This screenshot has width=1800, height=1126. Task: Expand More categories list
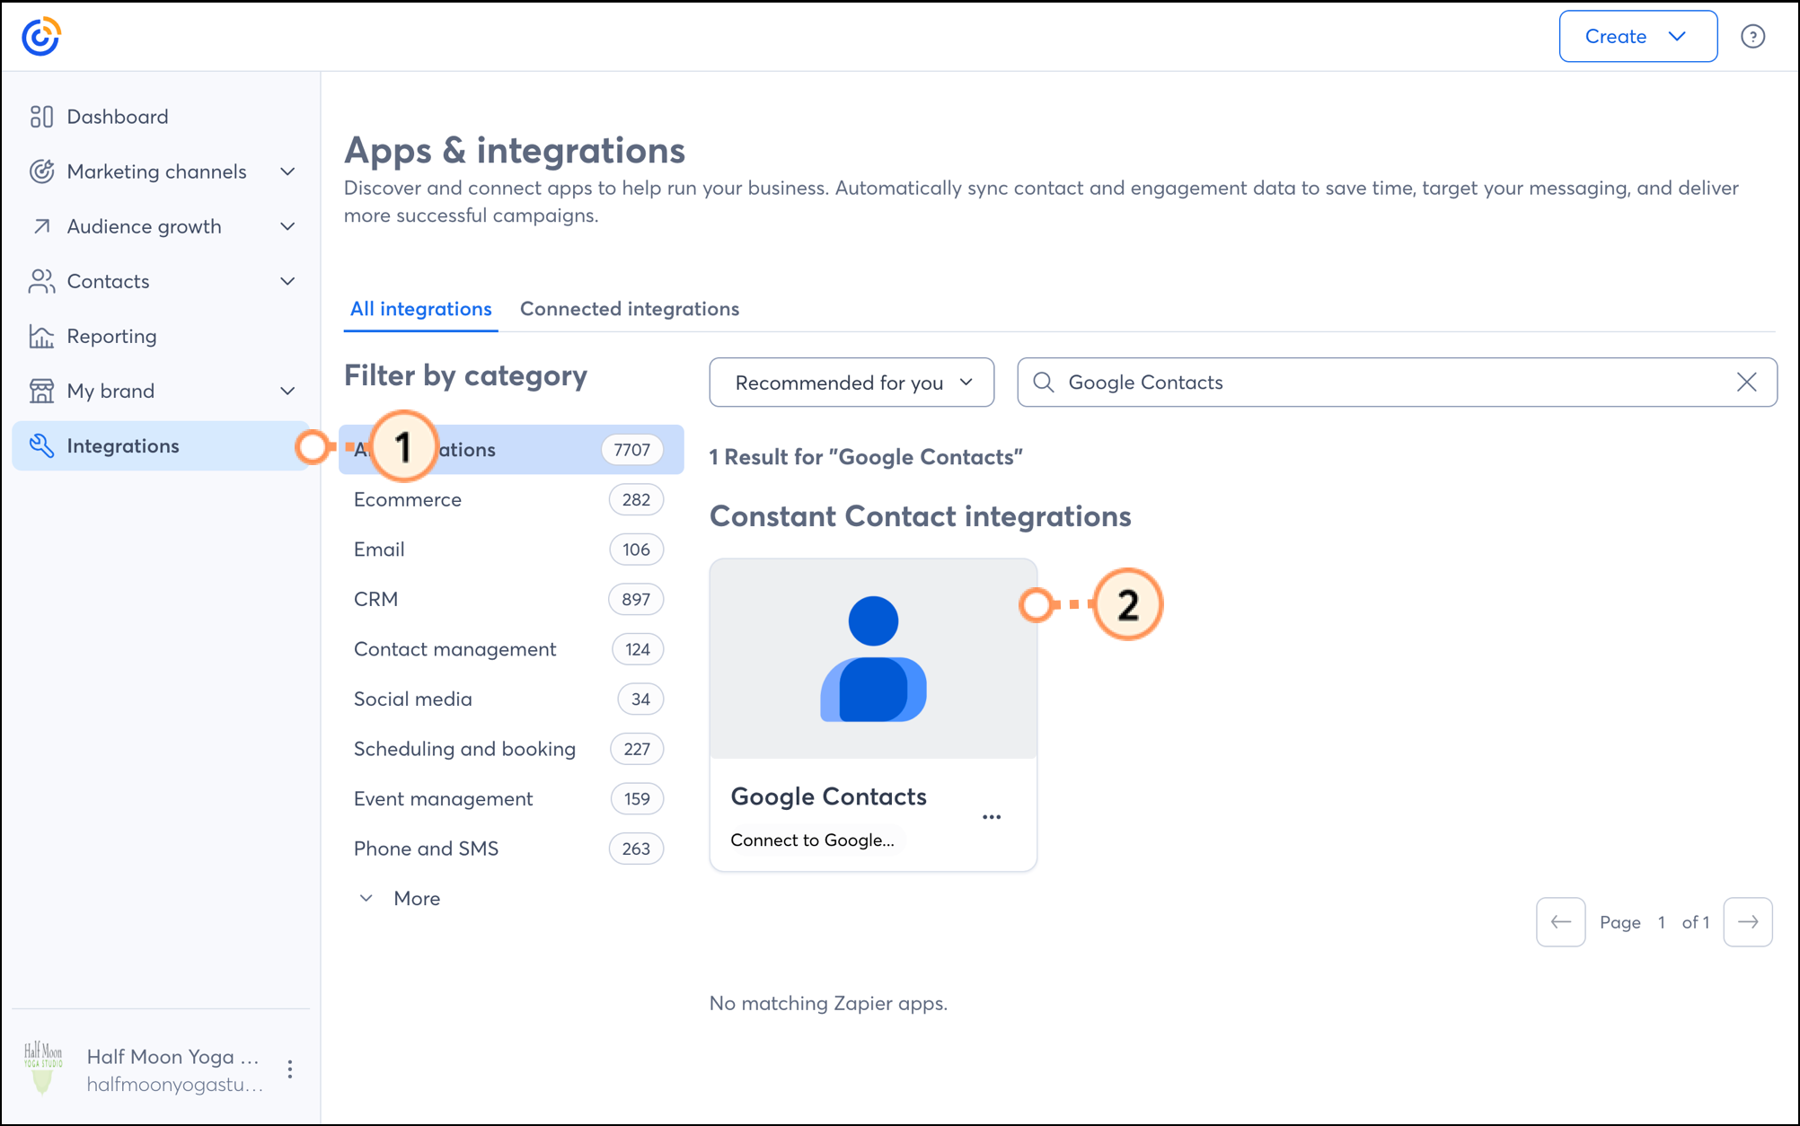point(400,898)
